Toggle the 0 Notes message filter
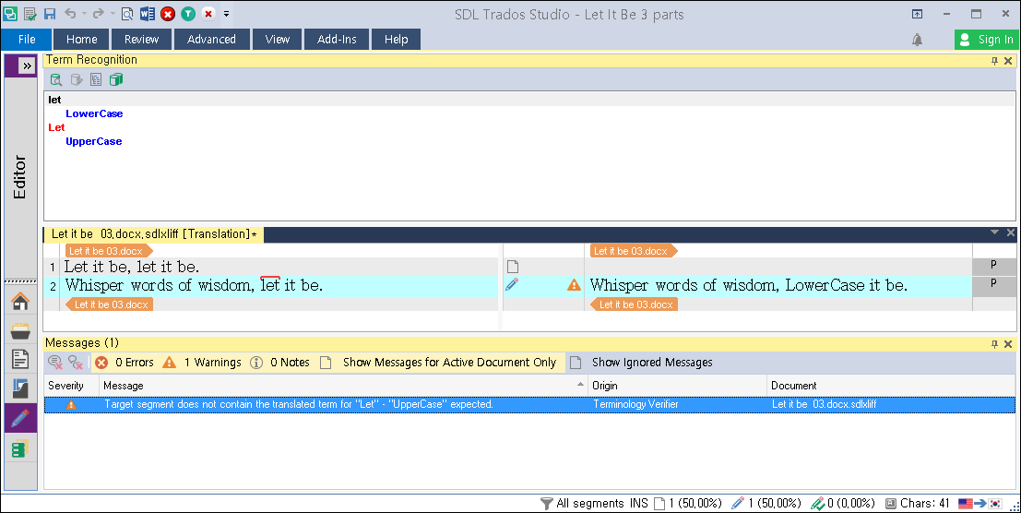1021x513 pixels. point(280,362)
